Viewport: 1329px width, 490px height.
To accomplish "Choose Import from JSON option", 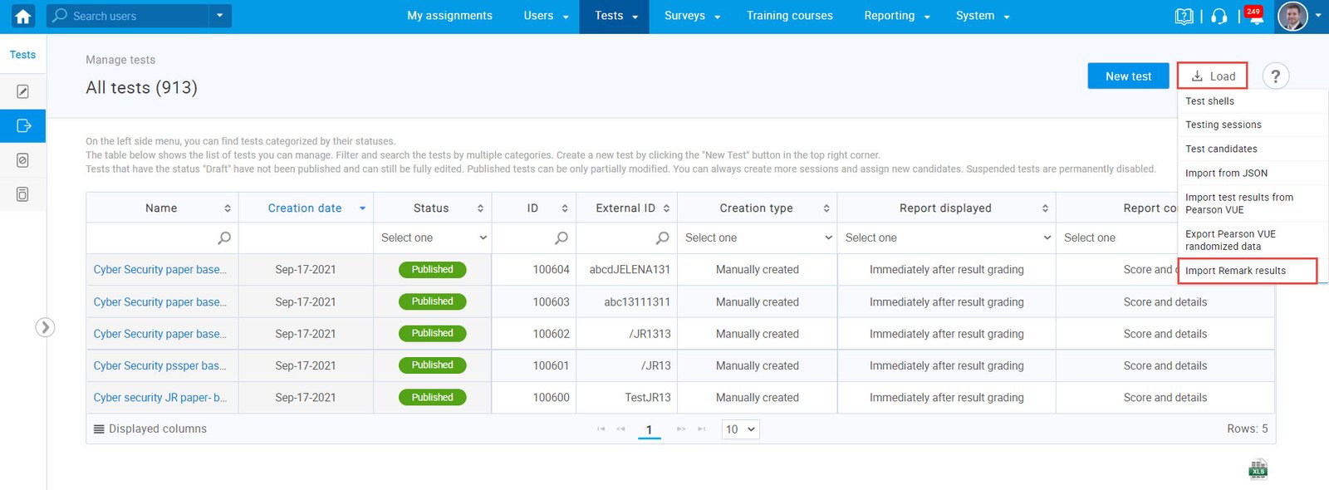I will pyautogui.click(x=1226, y=173).
